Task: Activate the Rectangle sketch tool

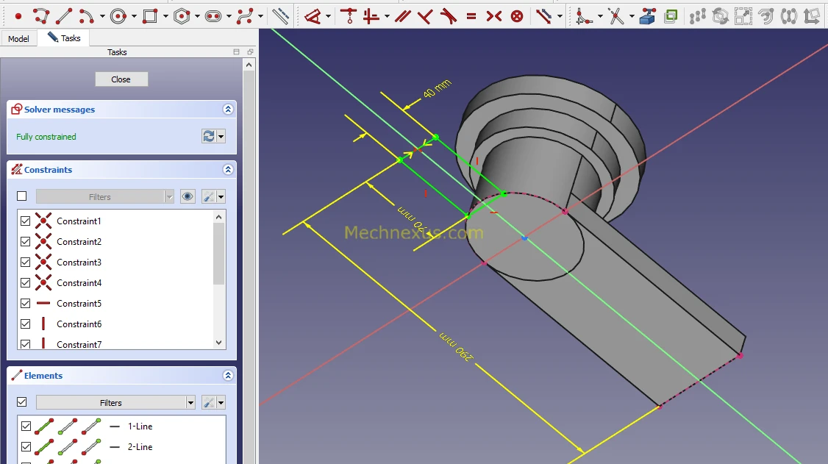Action: click(x=150, y=15)
